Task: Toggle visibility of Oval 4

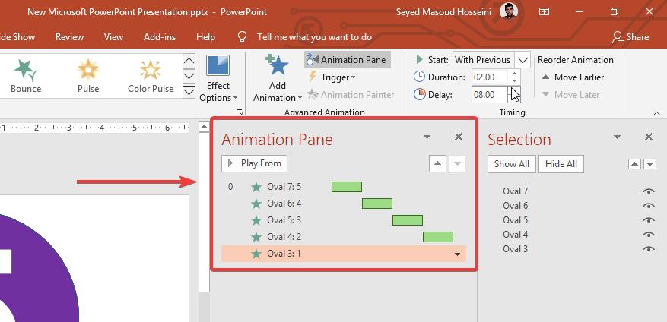Action: tap(648, 235)
